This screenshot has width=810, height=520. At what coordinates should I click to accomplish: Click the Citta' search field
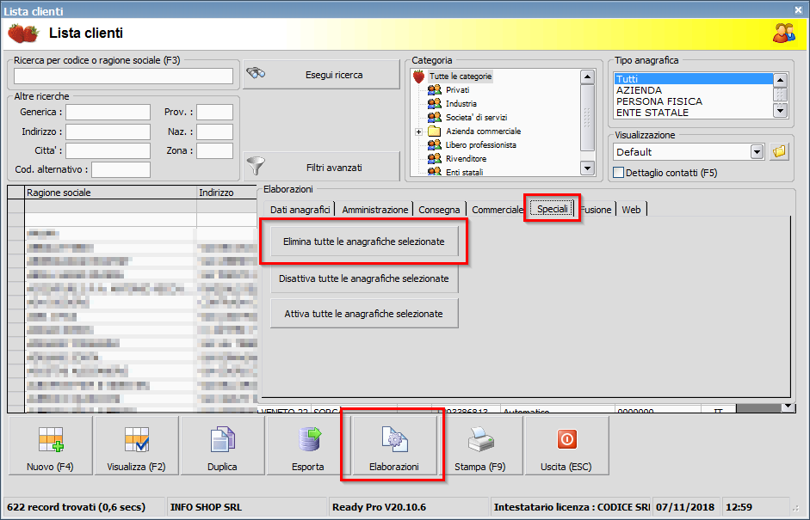[108, 150]
